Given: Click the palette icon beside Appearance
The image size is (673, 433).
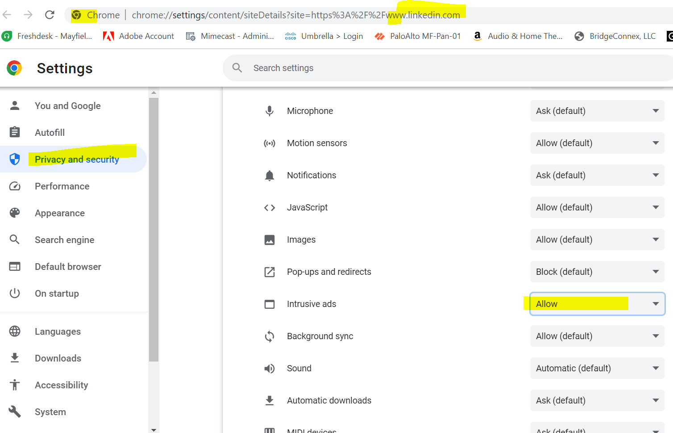Looking at the screenshot, I should (15, 213).
